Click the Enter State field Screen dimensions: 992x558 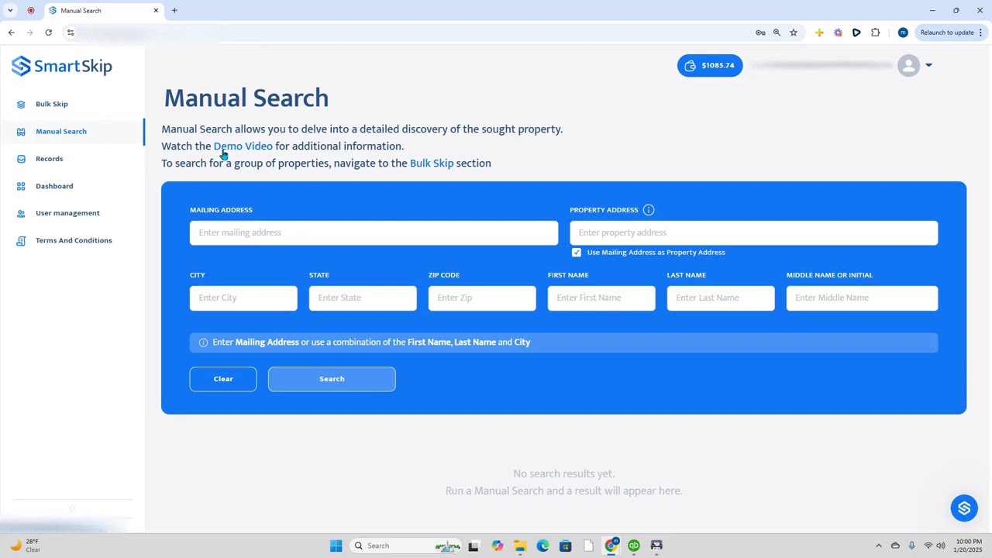[363, 298]
